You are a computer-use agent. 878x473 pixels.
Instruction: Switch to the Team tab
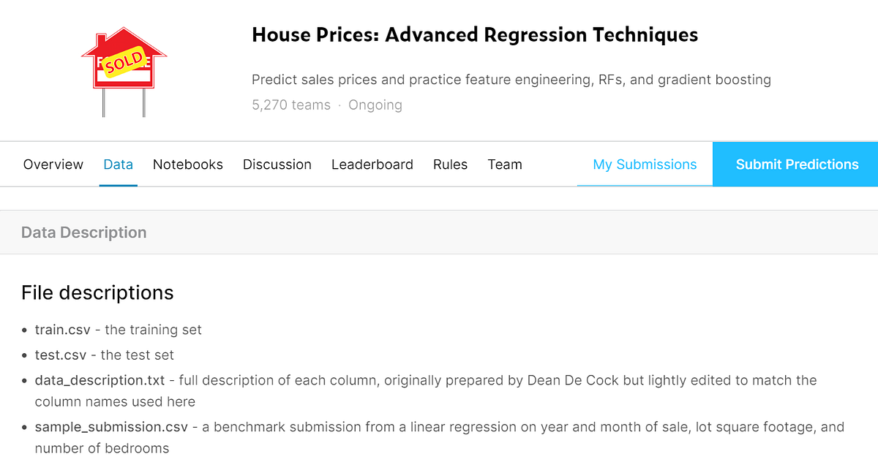(505, 164)
